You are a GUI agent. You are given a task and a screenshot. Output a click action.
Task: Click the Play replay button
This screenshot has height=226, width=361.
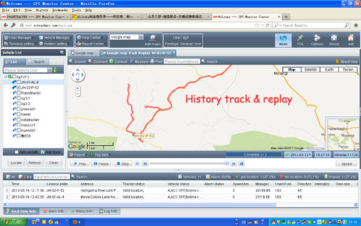[79, 163]
